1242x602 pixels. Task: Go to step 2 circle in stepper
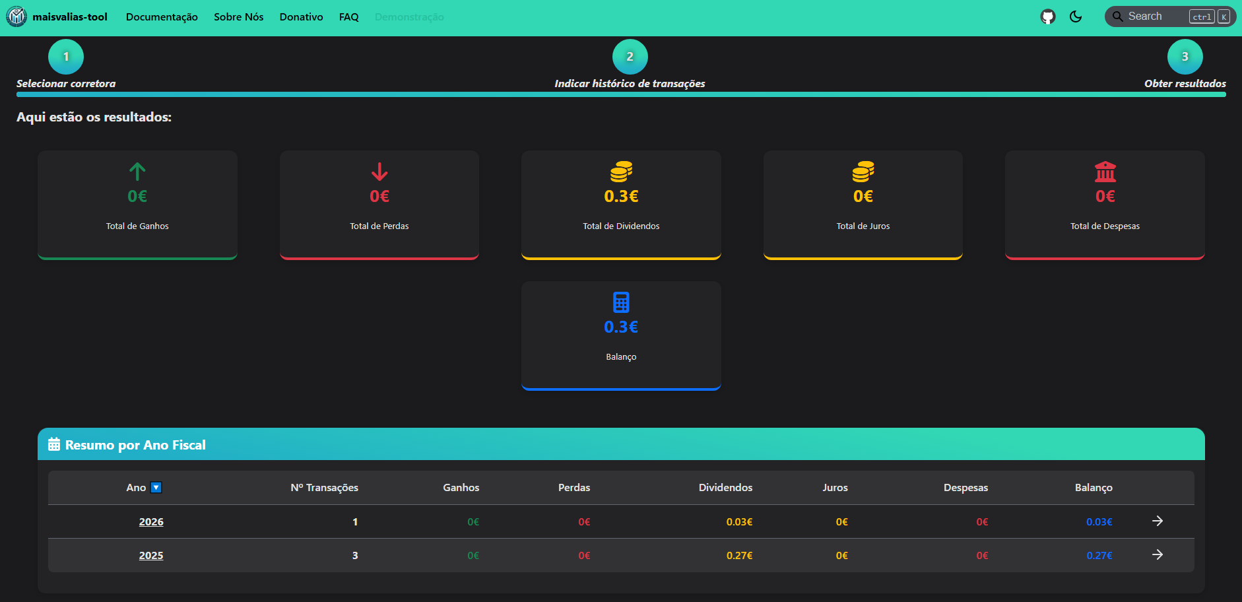coord(630,57)
